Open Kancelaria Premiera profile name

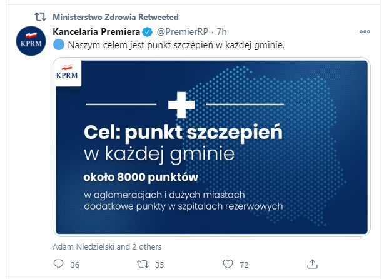[x=96, y=32]
